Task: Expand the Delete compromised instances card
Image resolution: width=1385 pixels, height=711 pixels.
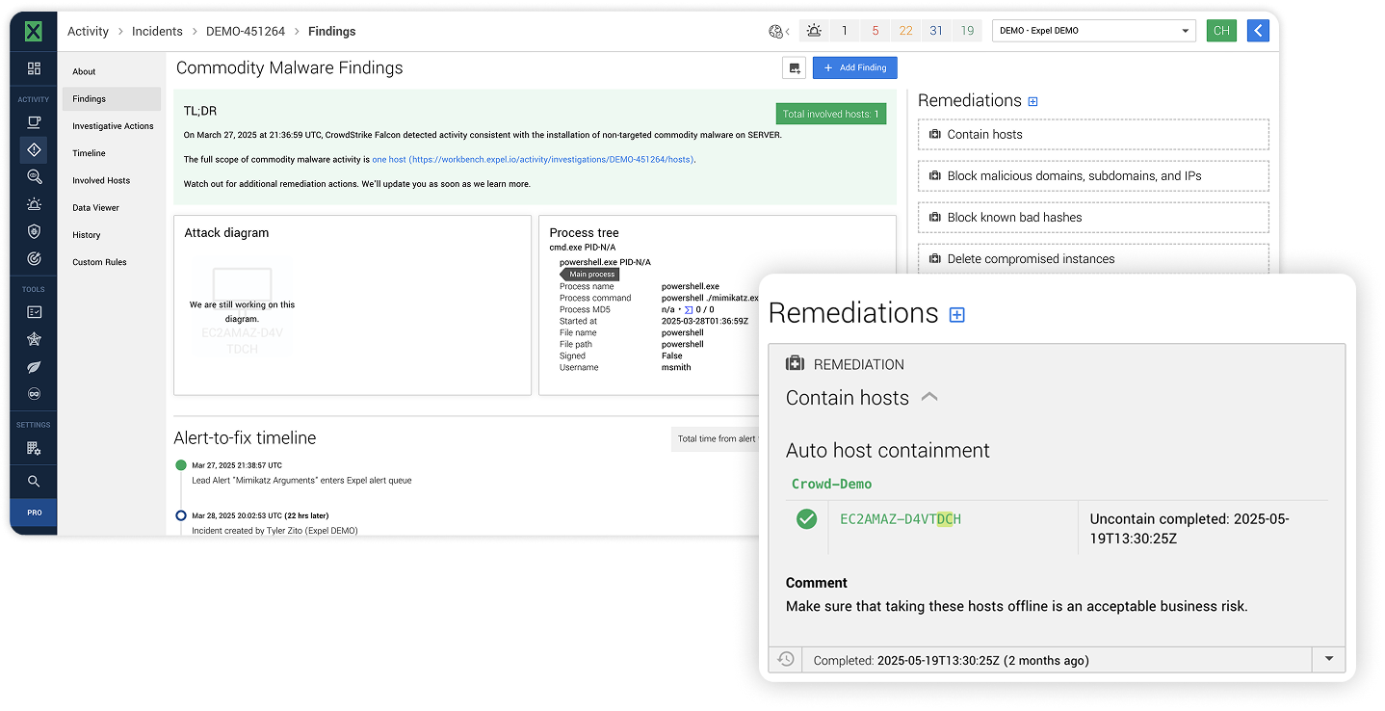Action: point(1093,258)
